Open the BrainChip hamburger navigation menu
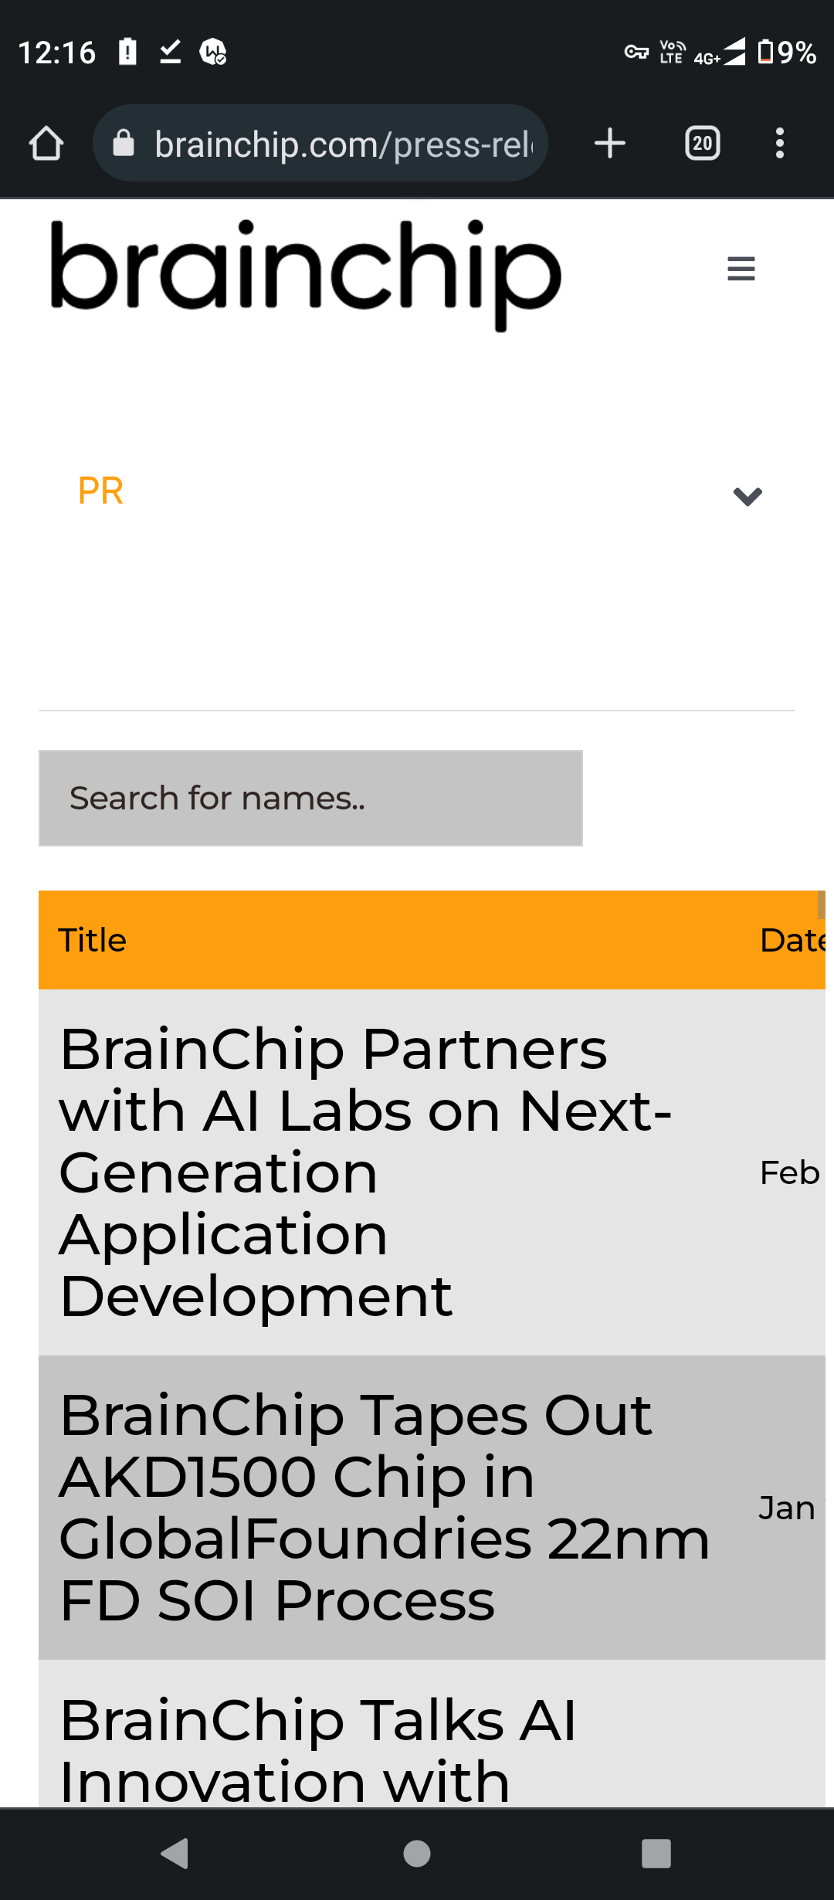This screenshot has width=834, height=1900. pos(741,269)
